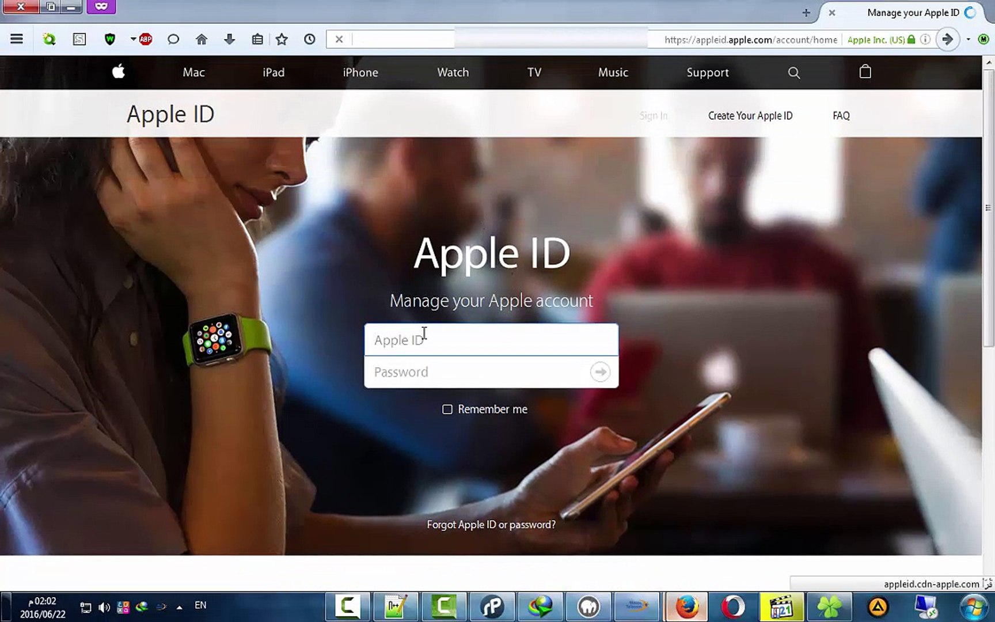Click the Stylish S toolbar icon

pos(79,39)
